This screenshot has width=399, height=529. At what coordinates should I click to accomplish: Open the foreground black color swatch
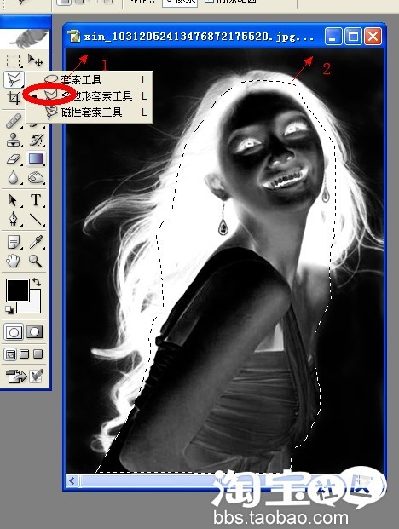(x=18, y=290)
